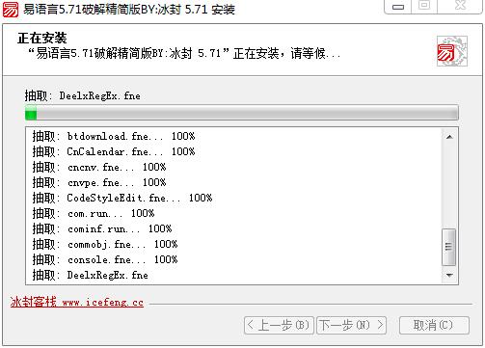Select the btdownload.fne log line

click(x=114, y=136)
